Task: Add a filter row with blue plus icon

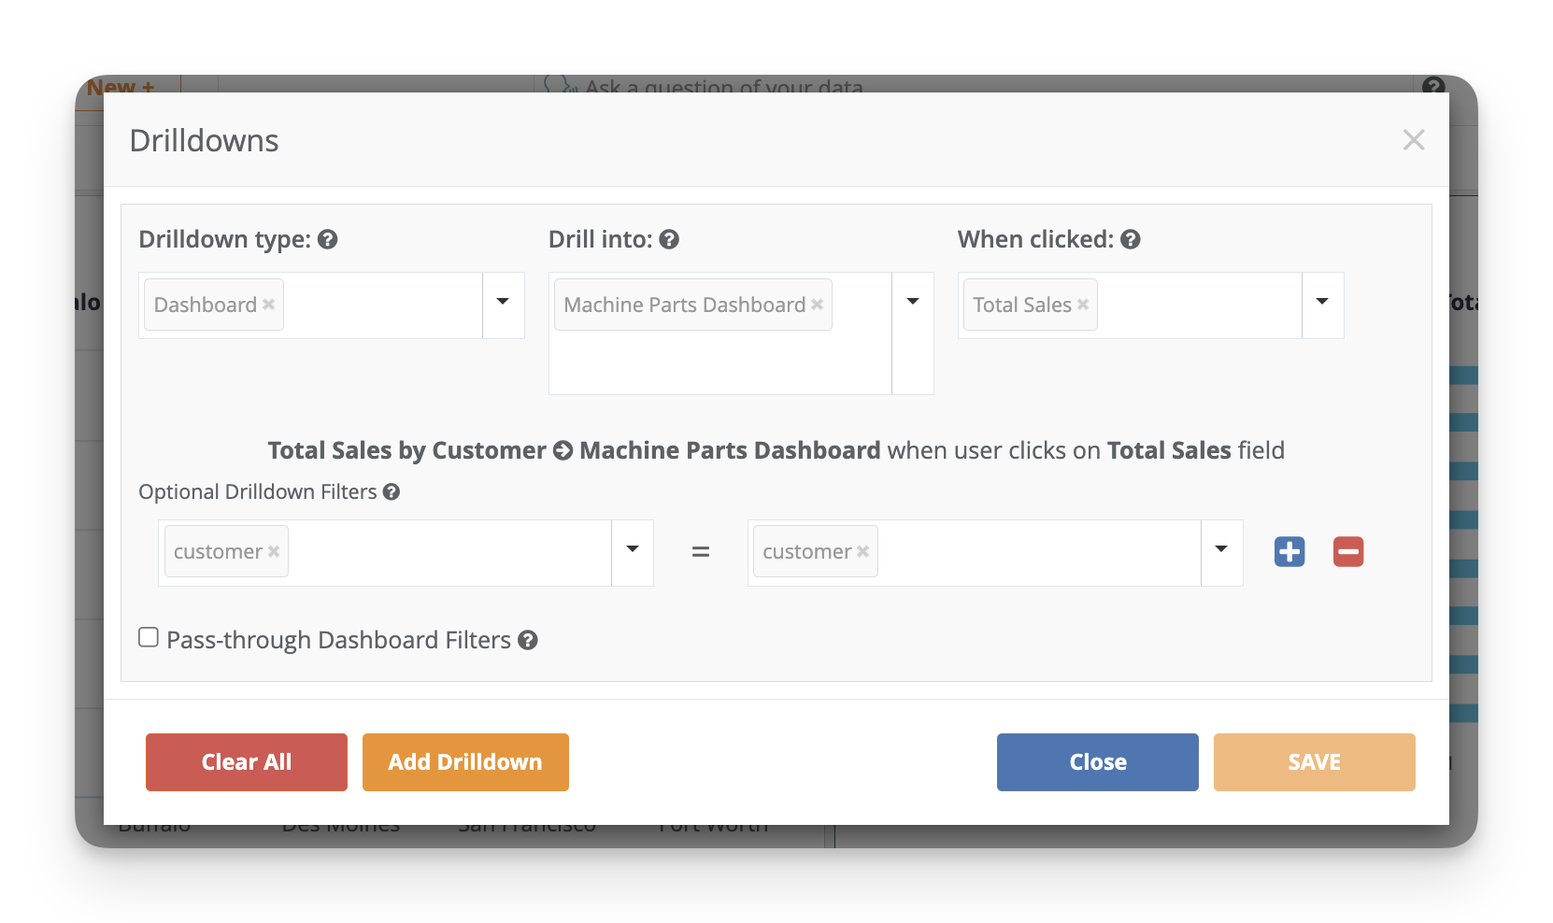Action: [x=1289, y=552]
